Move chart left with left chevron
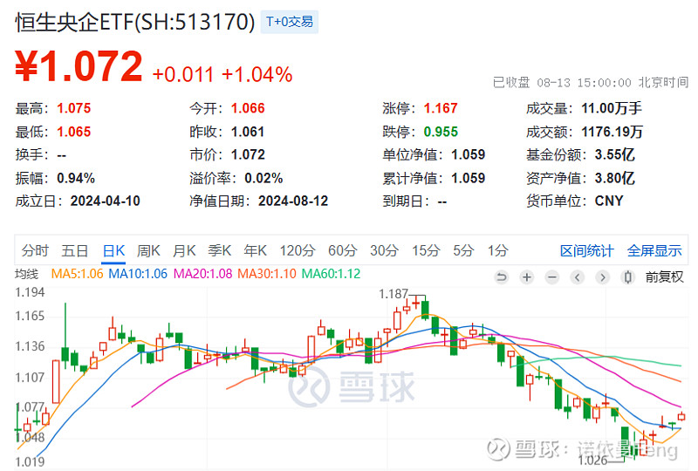 click(x=578, y=277)
